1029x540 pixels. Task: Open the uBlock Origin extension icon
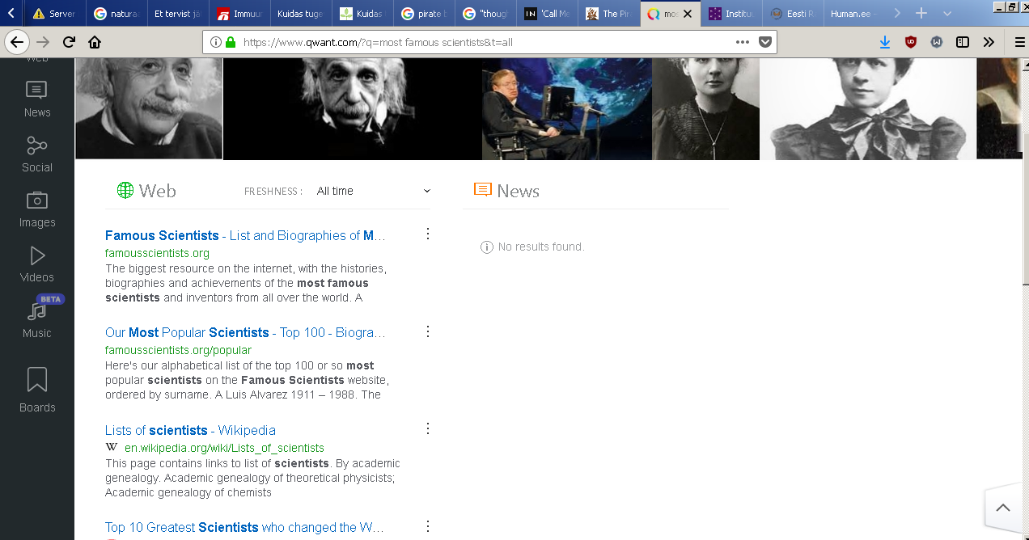click(911, 43)
